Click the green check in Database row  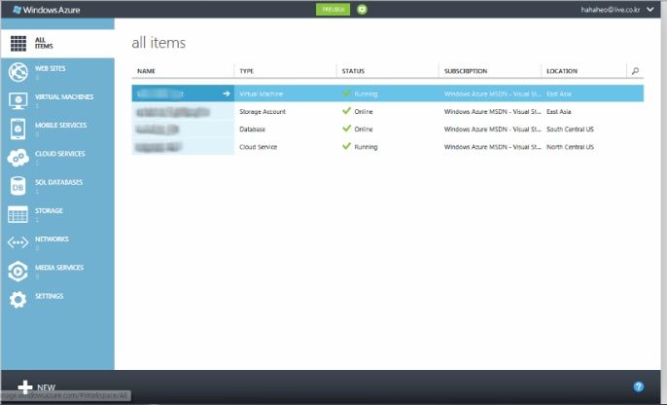point(347,129)
